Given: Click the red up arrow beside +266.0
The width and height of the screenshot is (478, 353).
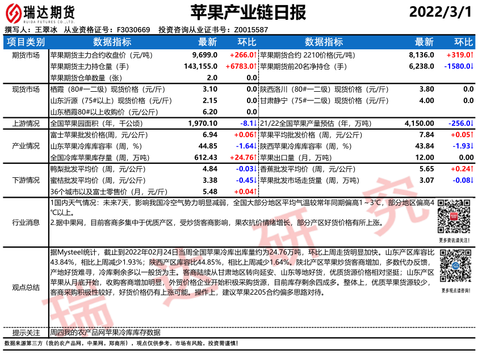Looking at the screenshot, I should point(257,55).
